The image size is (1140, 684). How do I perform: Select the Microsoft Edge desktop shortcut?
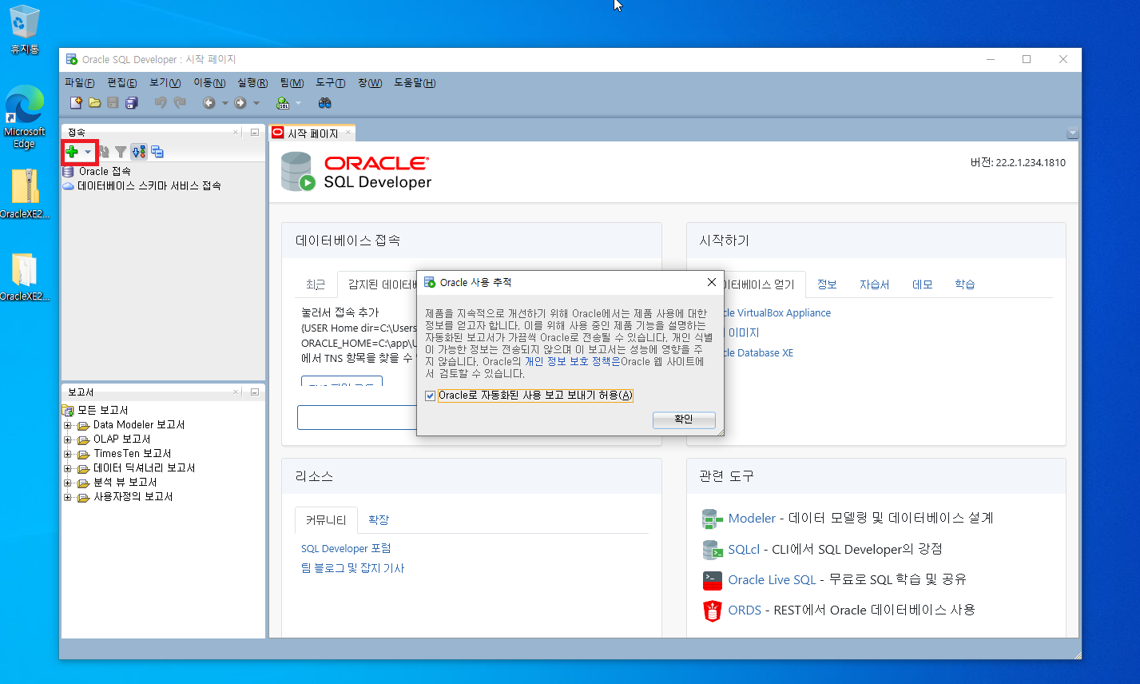click(x=24, y=117)
